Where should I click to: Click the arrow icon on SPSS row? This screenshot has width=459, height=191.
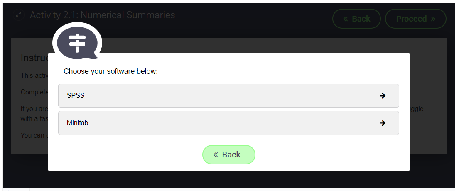[x=383, y=96]
